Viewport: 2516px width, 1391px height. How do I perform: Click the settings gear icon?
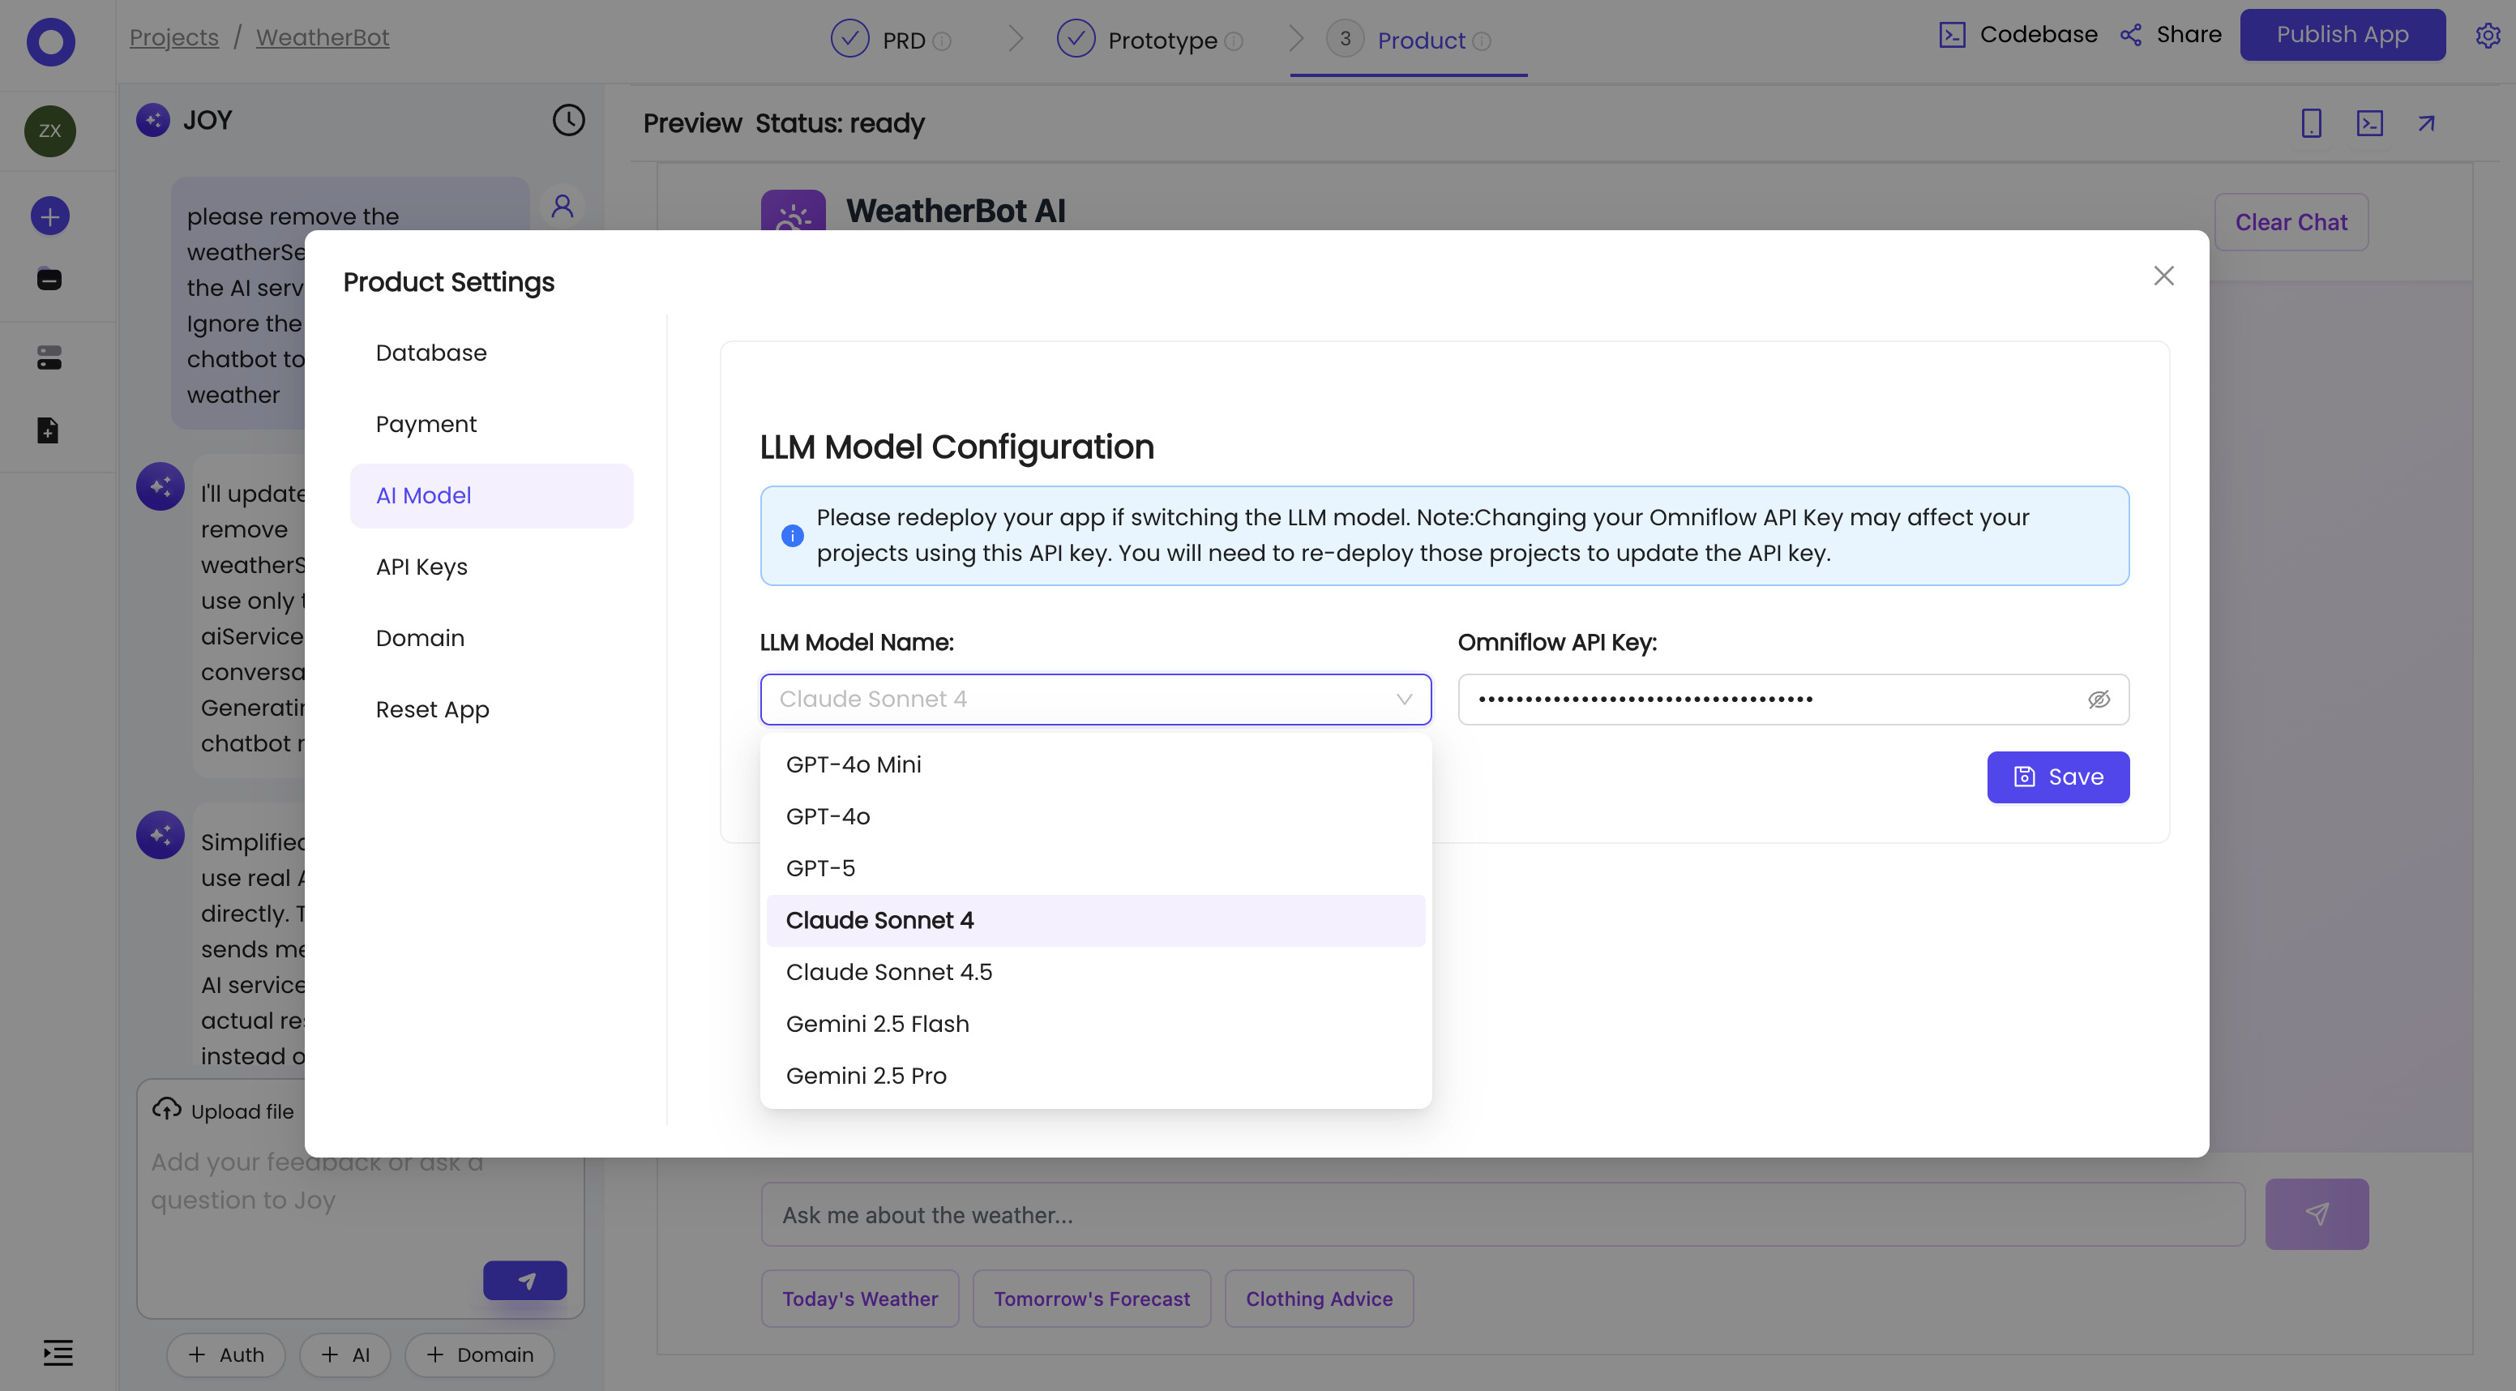pos(2487,36)
